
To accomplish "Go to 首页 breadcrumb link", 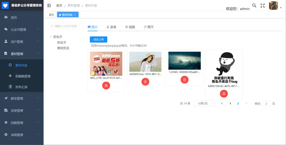I will (x=59, y=6).
